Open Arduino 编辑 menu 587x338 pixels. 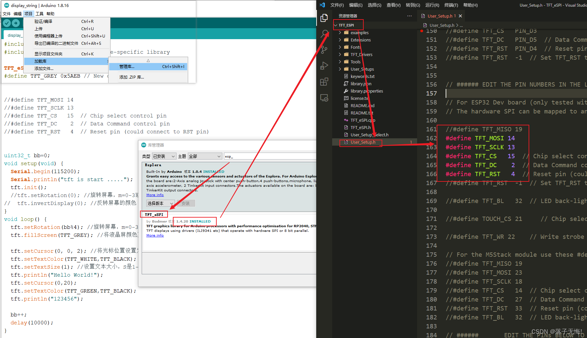click(x=18, y=14)
